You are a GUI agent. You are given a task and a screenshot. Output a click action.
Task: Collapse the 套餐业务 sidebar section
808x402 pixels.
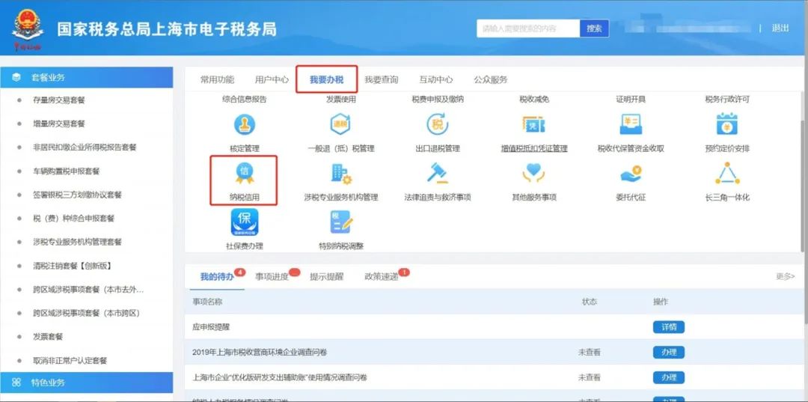coord(87,77)
